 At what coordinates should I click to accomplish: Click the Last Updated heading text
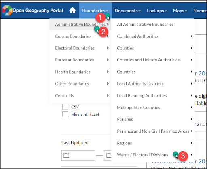pos(75,143)
